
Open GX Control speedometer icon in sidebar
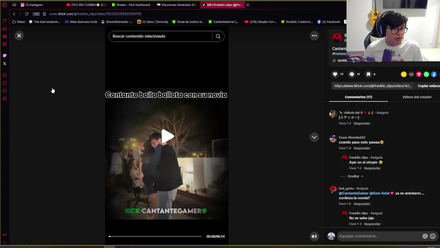point(4,21)
